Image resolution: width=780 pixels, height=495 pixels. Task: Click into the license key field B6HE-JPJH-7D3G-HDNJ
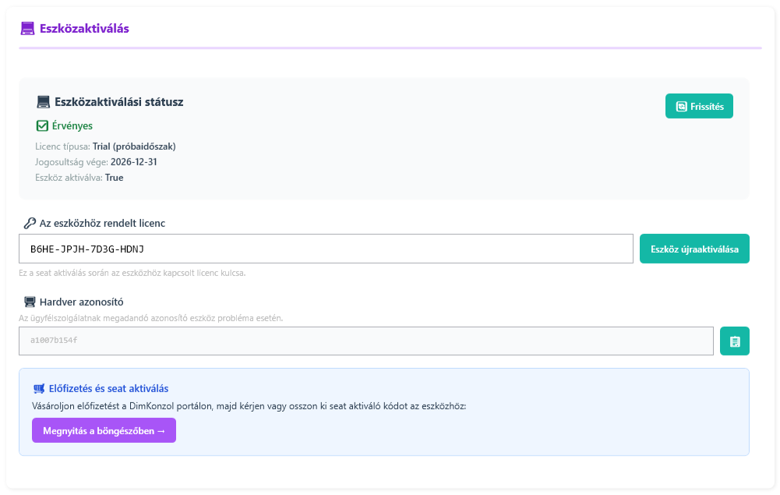pyautogui.click(x=326, y=249)
